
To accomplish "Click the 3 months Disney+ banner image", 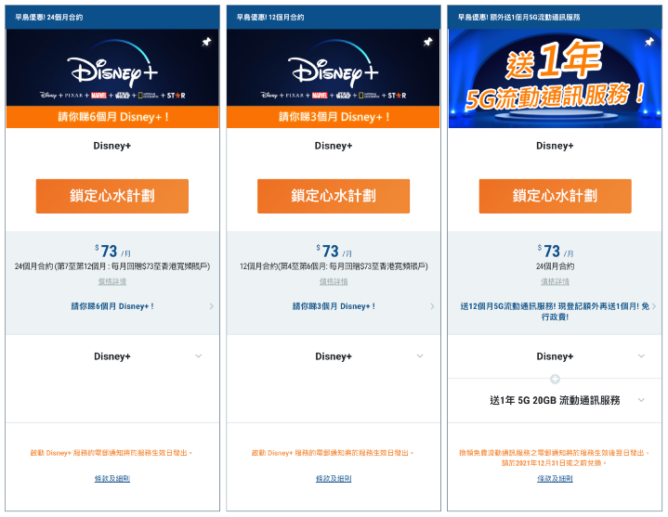I will (334, 78).
